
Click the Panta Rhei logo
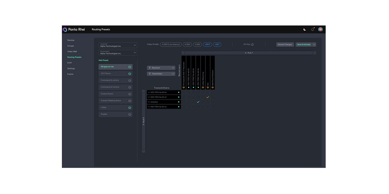(74, 29)
